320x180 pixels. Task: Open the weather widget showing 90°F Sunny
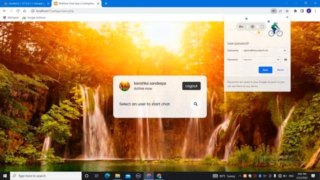224,175
